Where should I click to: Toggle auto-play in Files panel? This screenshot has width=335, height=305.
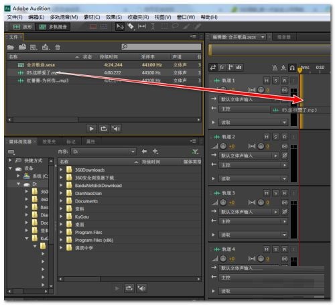click(x=116, y=129)
